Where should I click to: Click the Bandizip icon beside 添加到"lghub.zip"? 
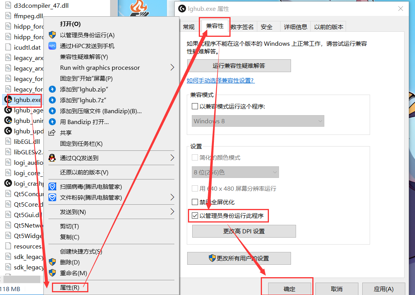pyautogui.click(x=52, y=89)
